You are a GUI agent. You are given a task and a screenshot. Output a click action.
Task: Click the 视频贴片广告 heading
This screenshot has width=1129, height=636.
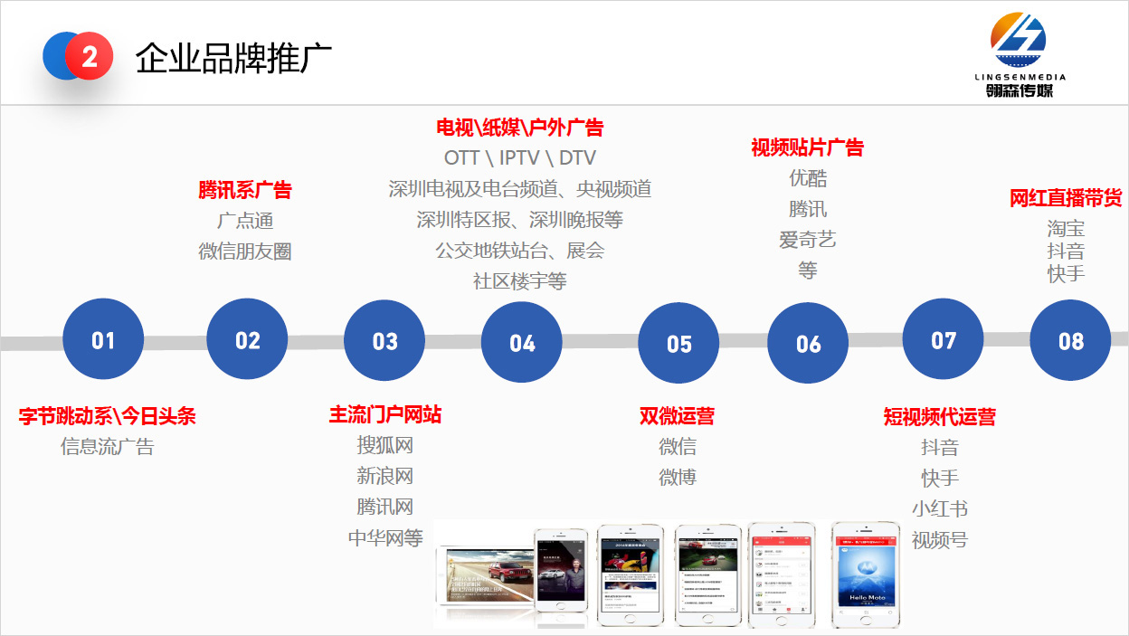click(807, 147)
